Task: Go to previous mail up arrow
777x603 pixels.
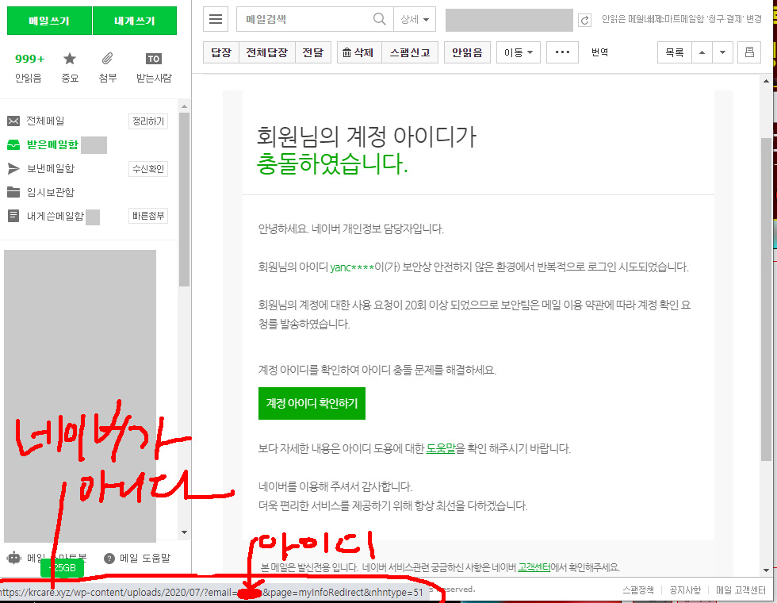Action: pyautogui.click(x=702, y=52)
